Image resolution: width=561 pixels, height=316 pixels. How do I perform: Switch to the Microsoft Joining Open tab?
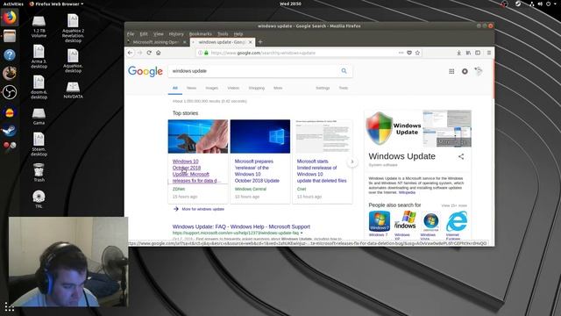(157, 42)
